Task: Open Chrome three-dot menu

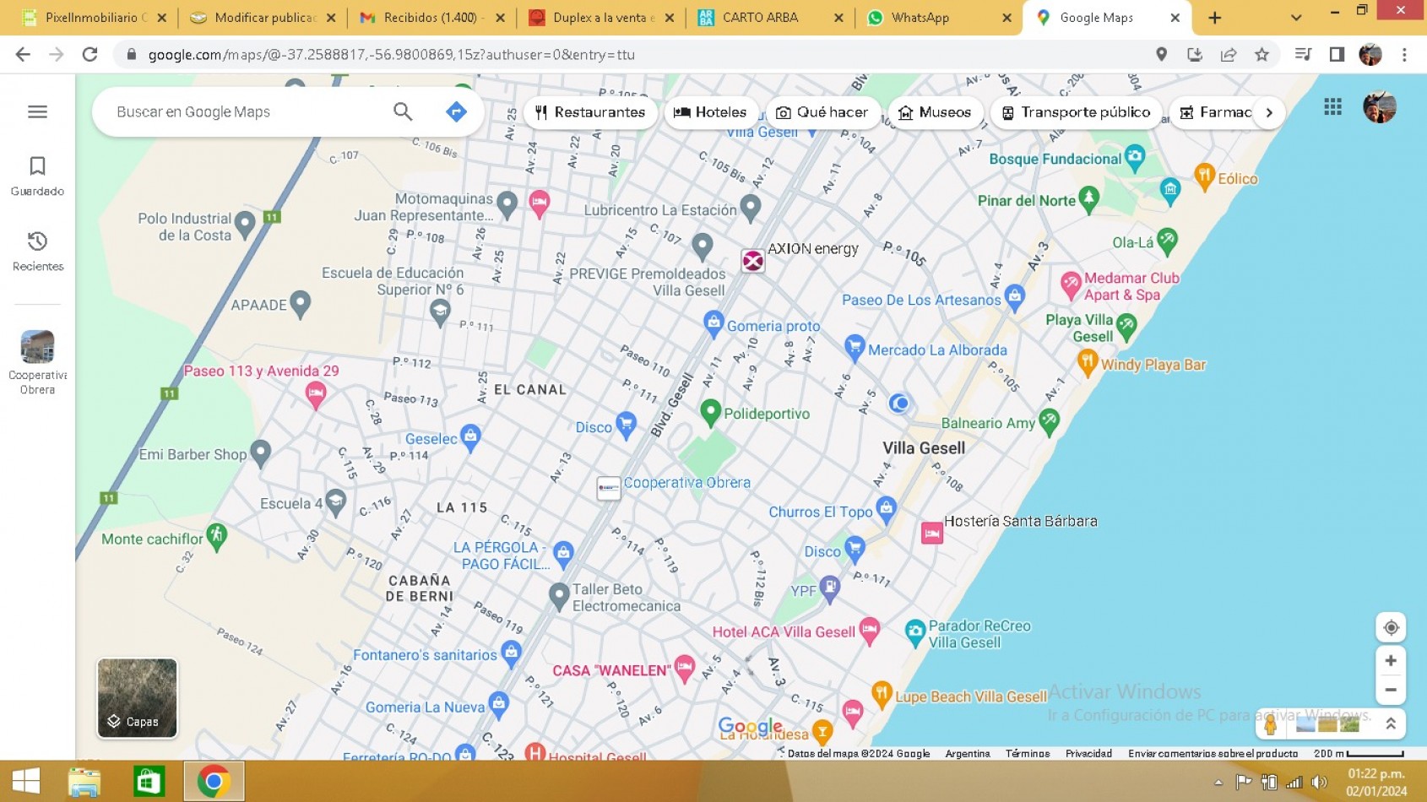Action: (x=1404, y=55)
